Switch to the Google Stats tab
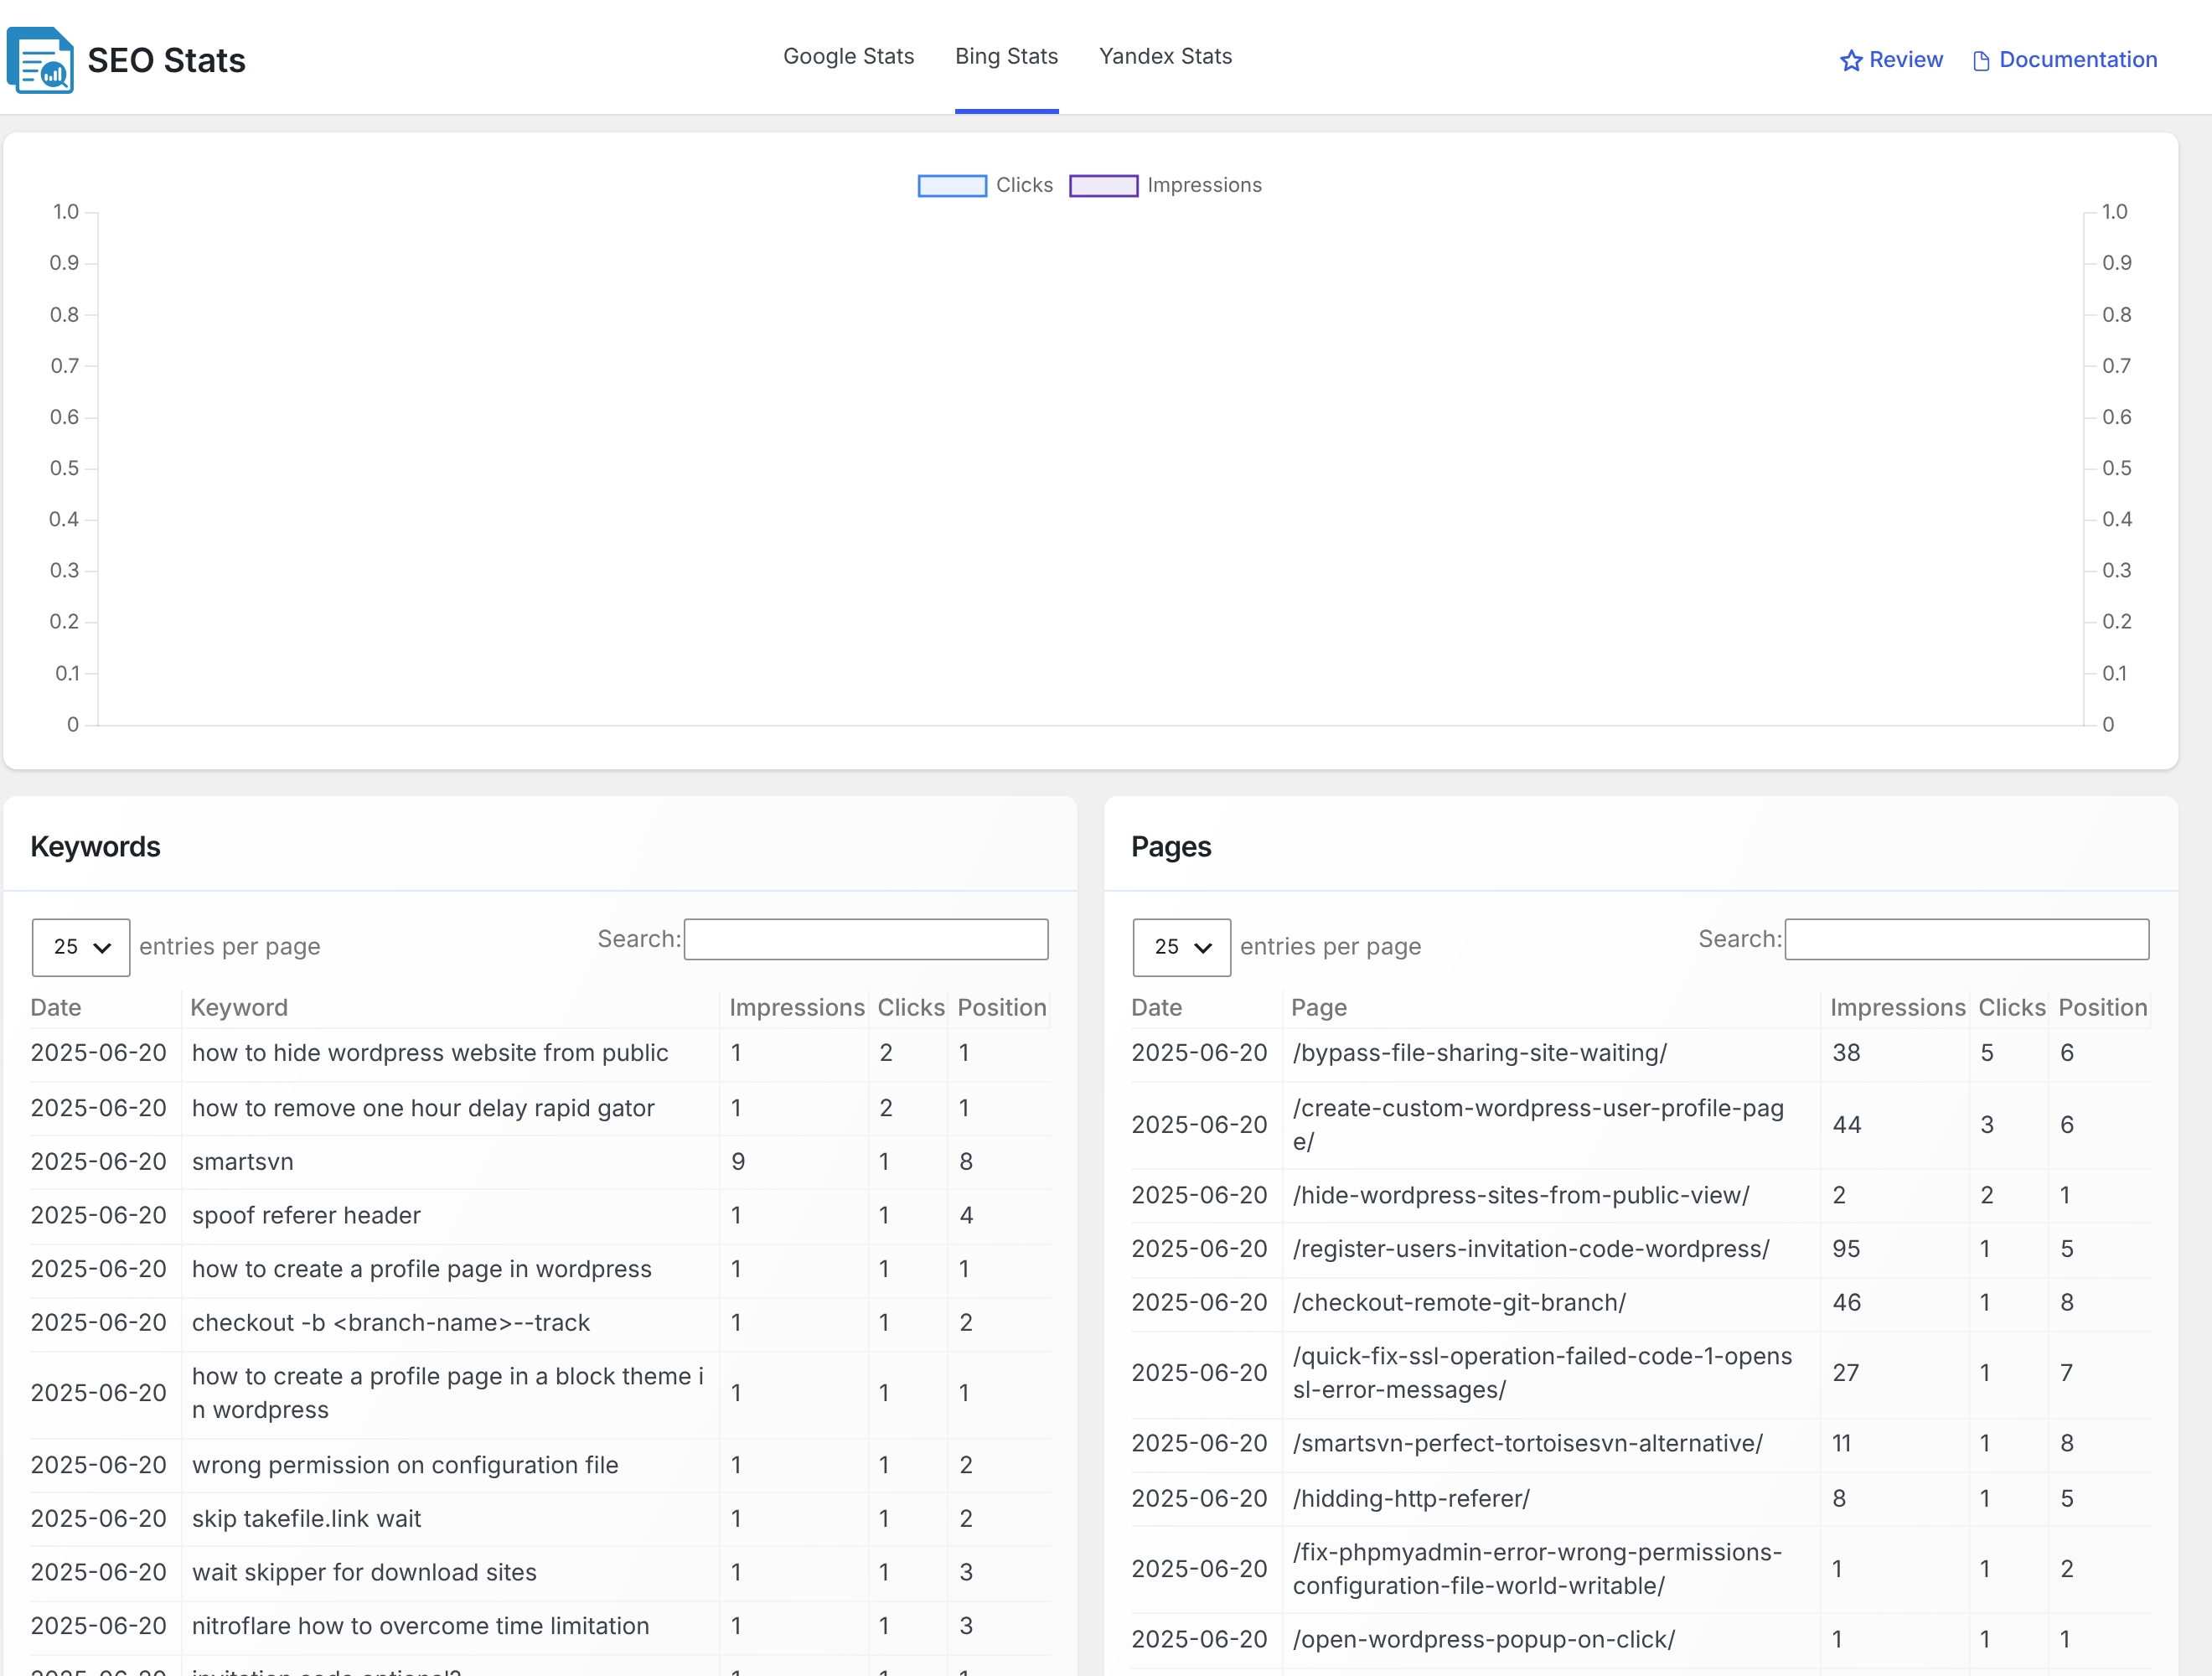Viewport: 2212px width, 1676px height. pos(848,56)
